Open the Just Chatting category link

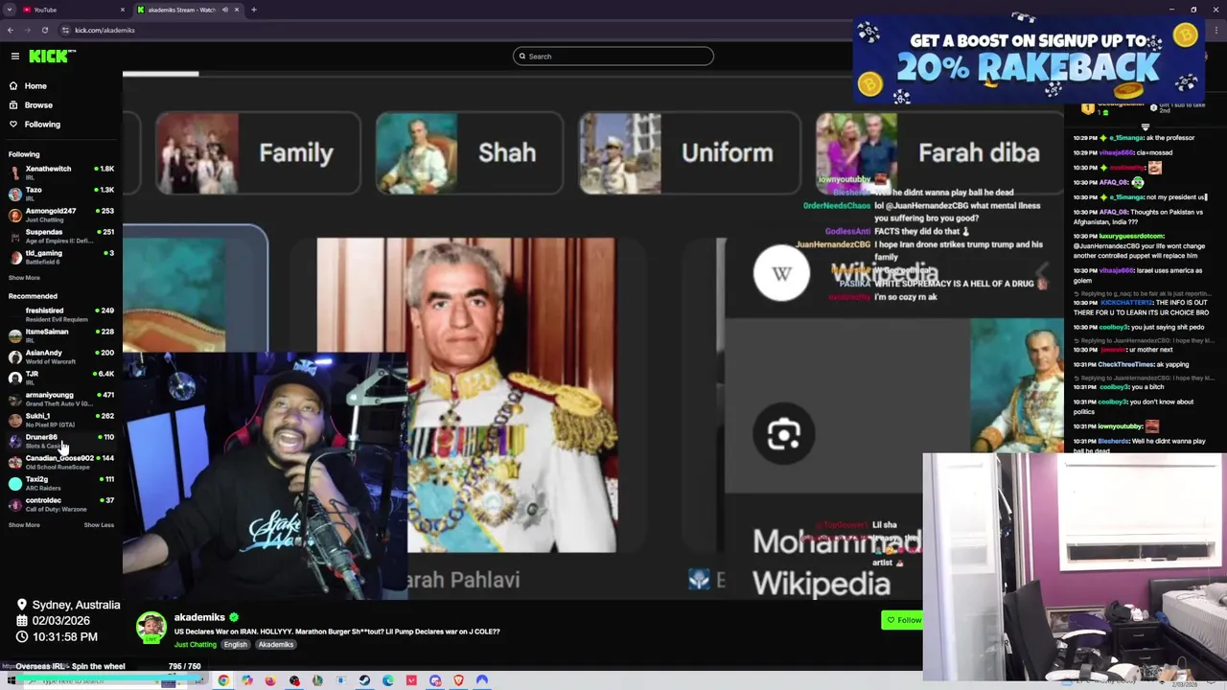pyautogui.click(x=195, y=645)
